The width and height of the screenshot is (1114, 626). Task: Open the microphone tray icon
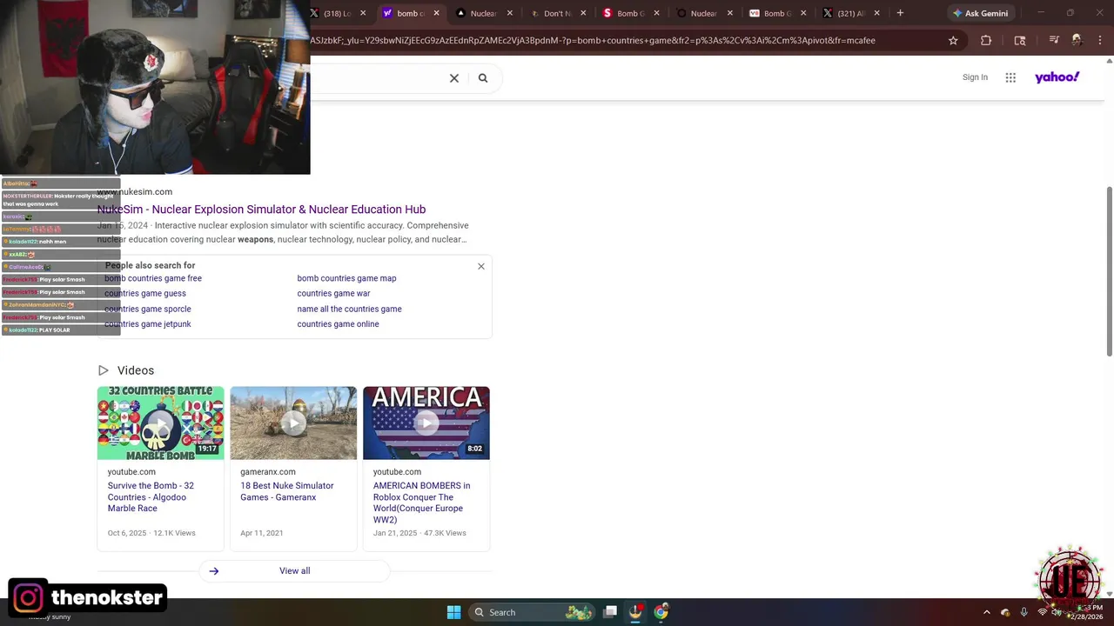click(1023, 612)
